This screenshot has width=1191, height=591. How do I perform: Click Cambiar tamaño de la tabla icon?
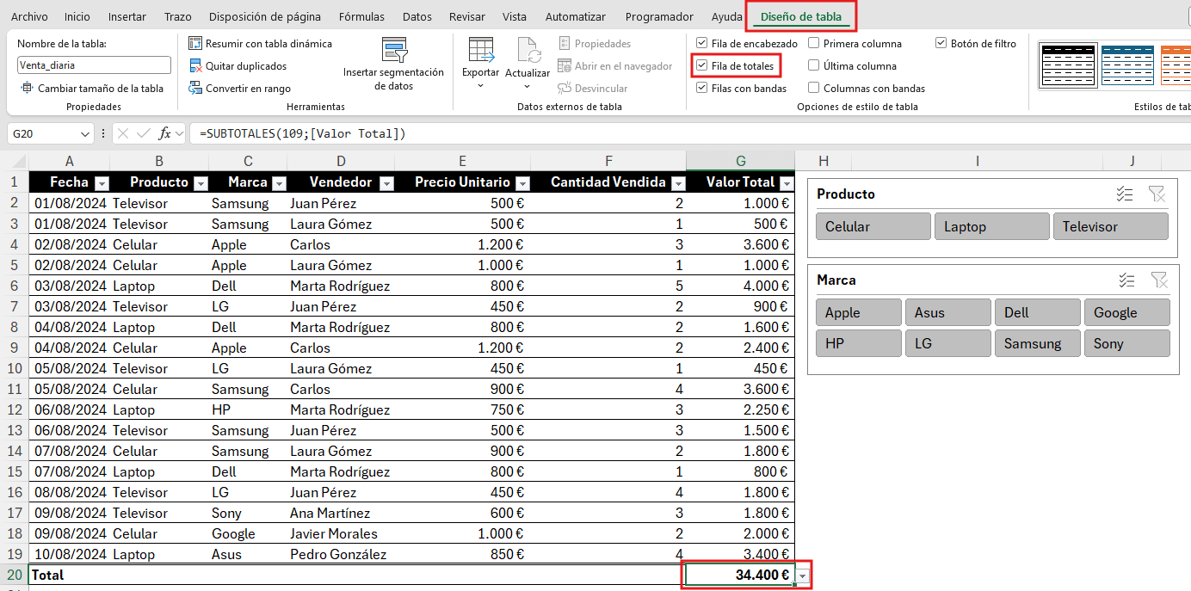tap(26, 88)
